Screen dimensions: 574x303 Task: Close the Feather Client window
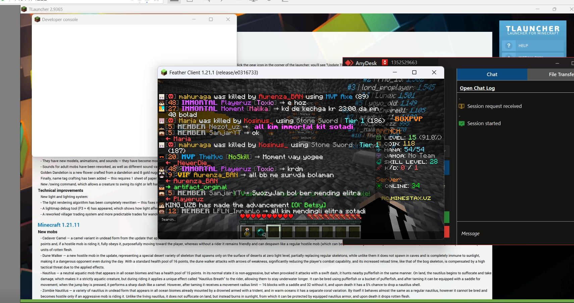(434, 72)
